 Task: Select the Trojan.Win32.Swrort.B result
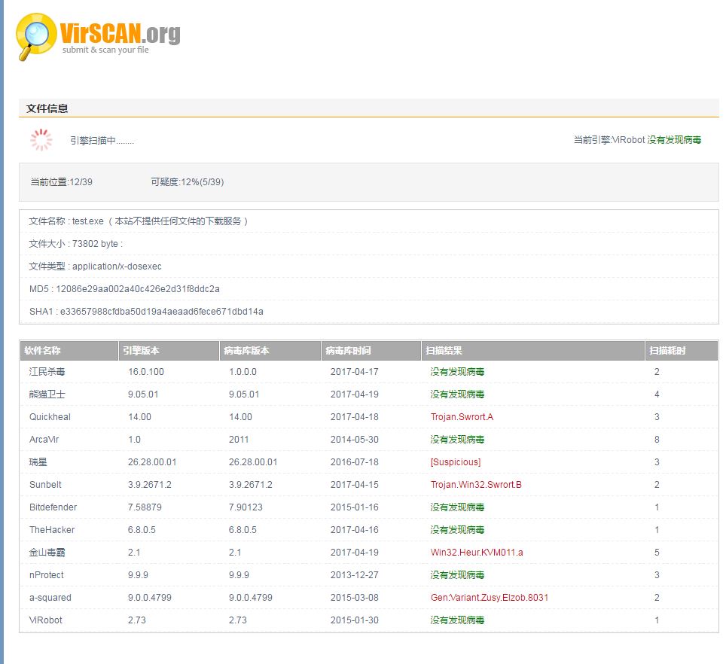(x=476, y=485)
